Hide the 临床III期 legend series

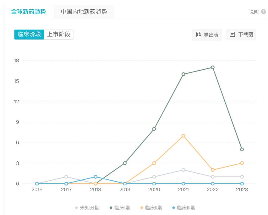(183, 208)
